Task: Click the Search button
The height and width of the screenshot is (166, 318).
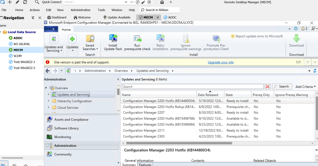Action: coord(282,87)
